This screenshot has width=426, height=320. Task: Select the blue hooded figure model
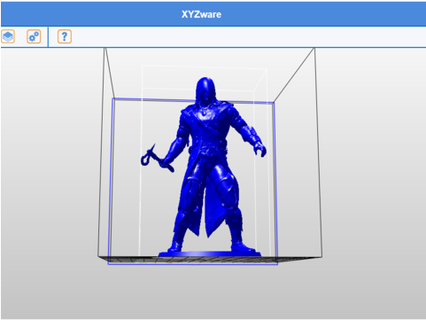pos(204,167)
